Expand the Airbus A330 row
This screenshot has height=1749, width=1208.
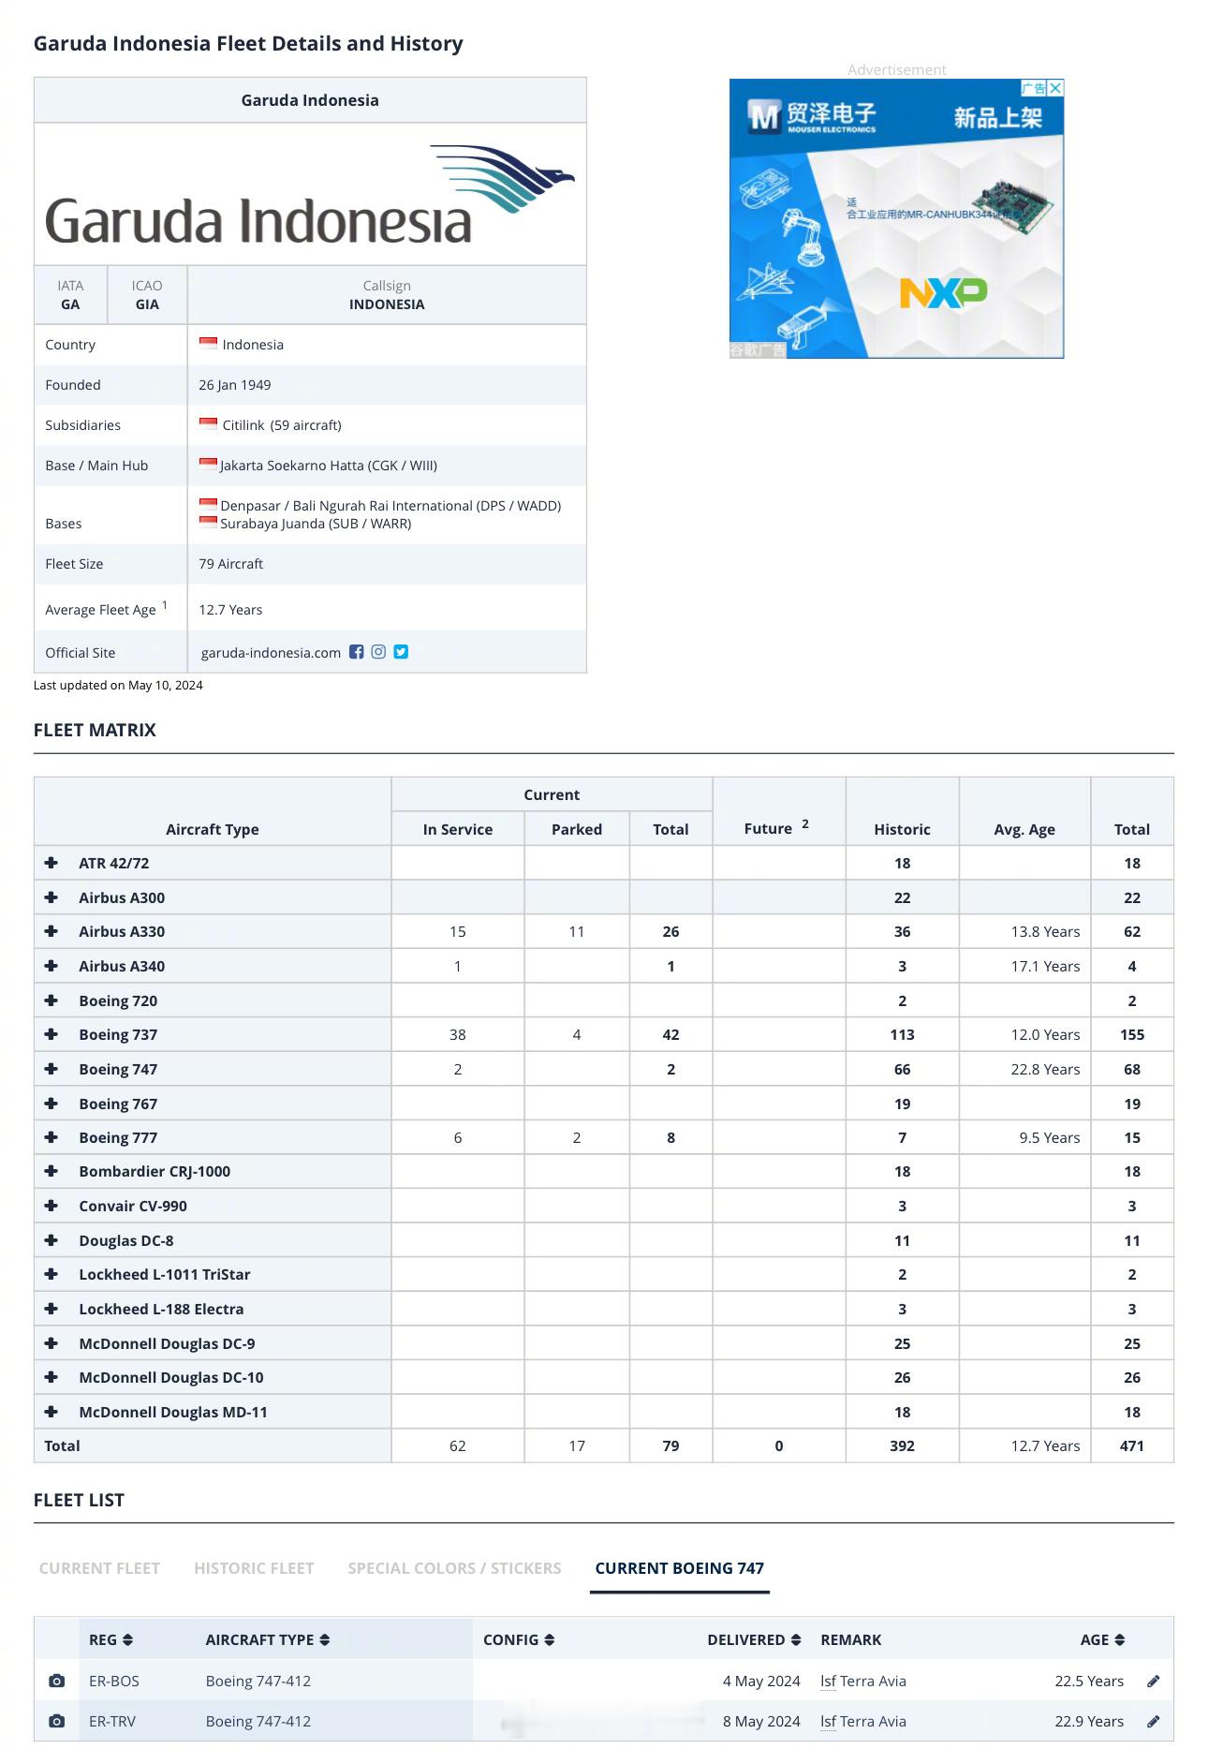pyautogui.click(x=52, y=931)
